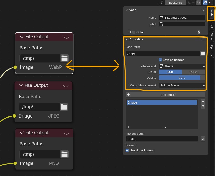216x176 pixels.
Task: Pin the node tree with the pin icon
Action: click(161, 3)
